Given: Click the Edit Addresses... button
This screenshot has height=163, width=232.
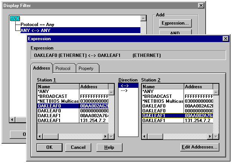Looking at the screenshot, I should pyautogui.click(x=199, y=147).
